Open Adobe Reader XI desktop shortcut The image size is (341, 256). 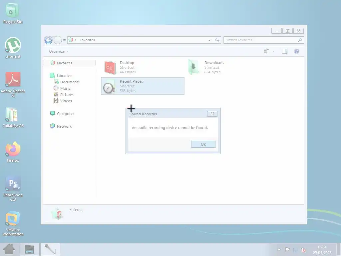tap(13, 84)
